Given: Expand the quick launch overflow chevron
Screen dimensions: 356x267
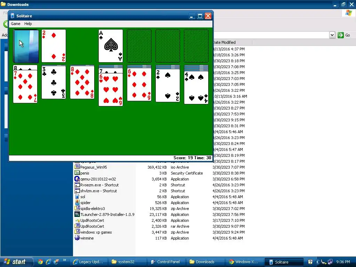Looking at the screenshot, I should click(x=65, y=260).
